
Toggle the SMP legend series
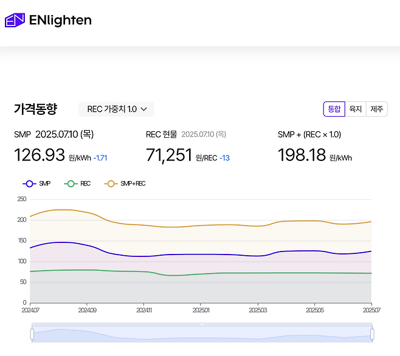pos(36,183)
